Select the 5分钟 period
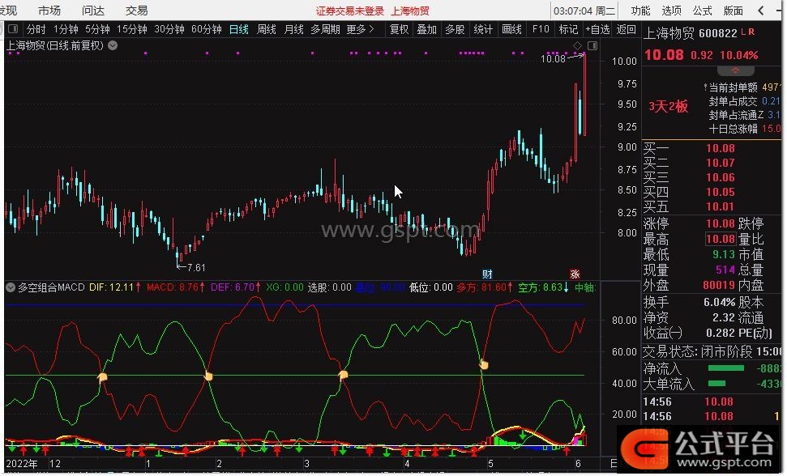Viewport: 787px width, 476px height. [x=97, y=30]
